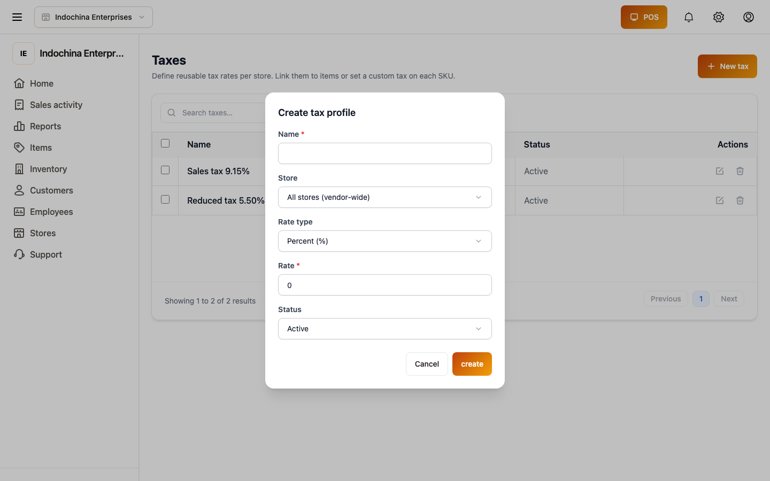This screenshot has height=481, width=770.
Task: Click the edit icon for Sales tax 9.15%
Action: 720,171
